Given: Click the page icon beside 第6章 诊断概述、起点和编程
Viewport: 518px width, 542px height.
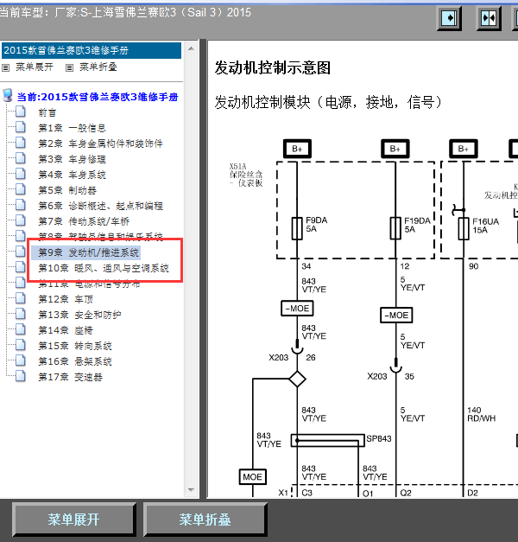Looking at the screenshot, I should tap(21, 206).
